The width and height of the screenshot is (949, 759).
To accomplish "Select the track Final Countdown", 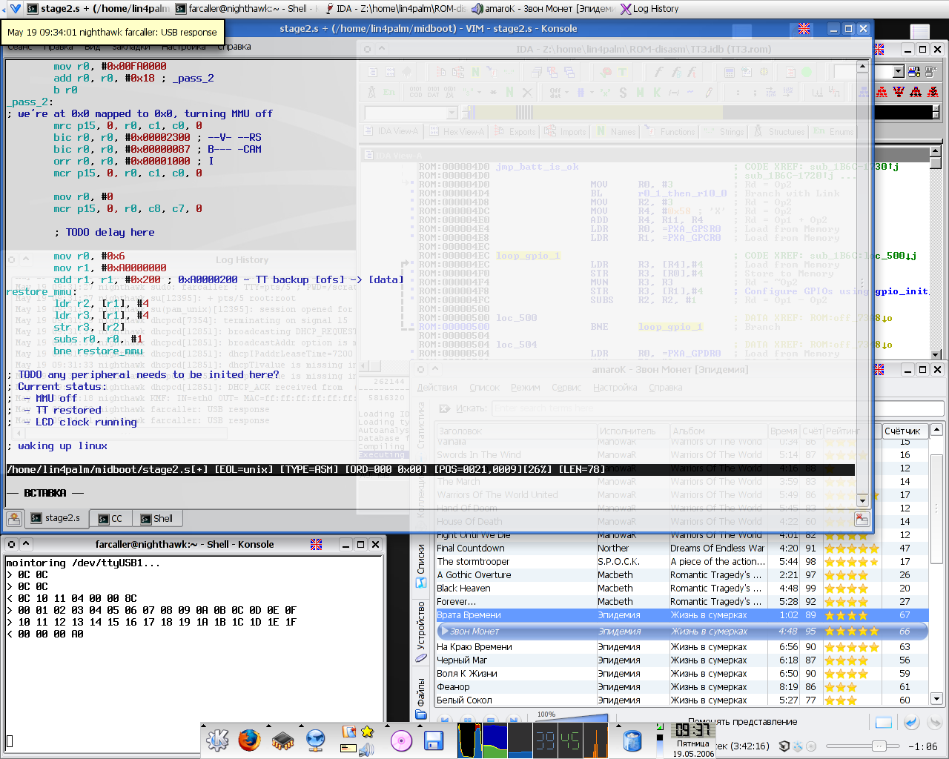I will 471,548.
